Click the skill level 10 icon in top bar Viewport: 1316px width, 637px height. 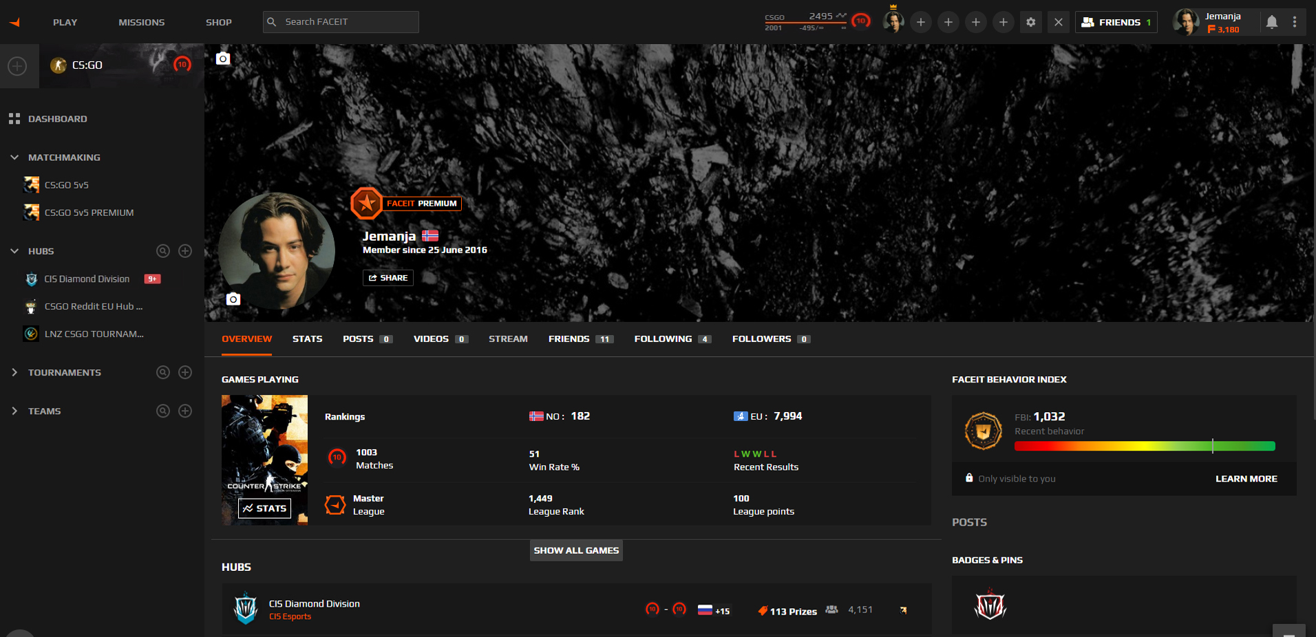(860, 21)
